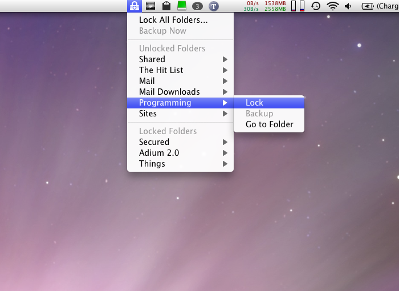Expand The Hit List submenu arrow
The height and width of the screenshot is (291, 399).
point(225,70)
